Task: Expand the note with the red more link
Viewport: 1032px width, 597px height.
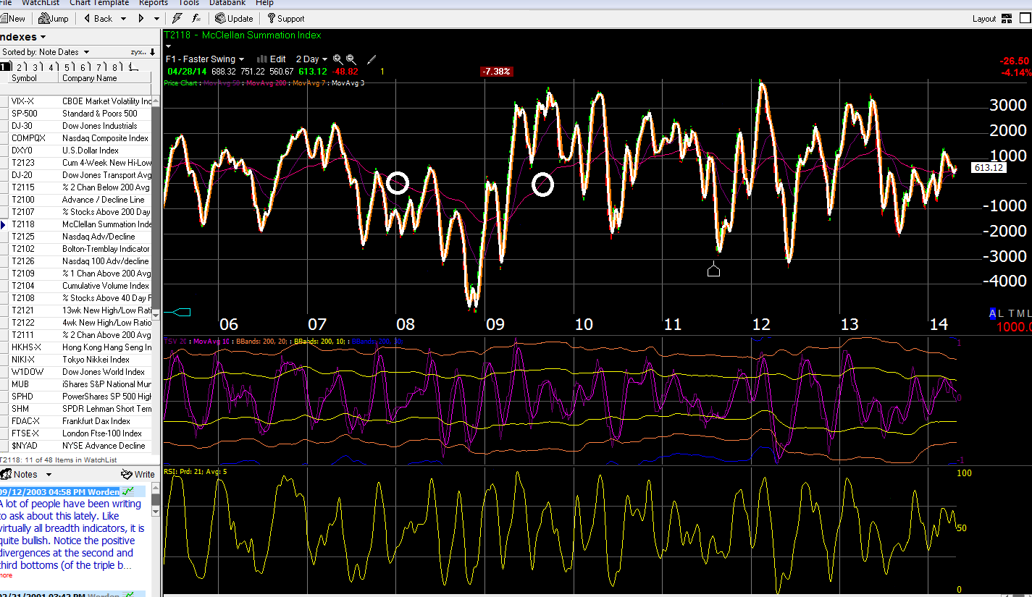Action: (x=5, y=575)
